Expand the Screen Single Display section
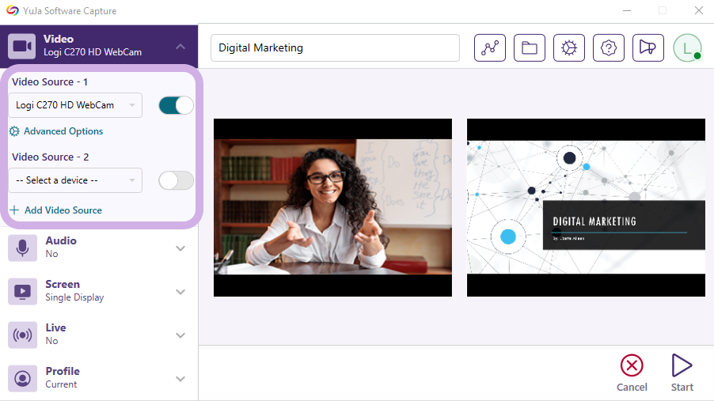The height and width of the screenshot is (401, 714). tap(180, 292)
